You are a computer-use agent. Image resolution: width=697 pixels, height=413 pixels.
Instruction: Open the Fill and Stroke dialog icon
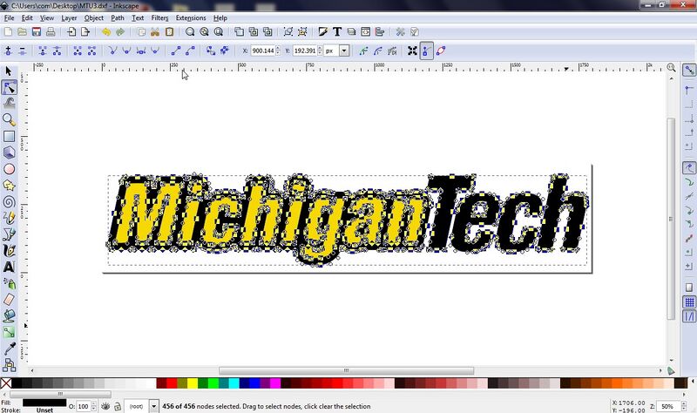pyautogui.click(x=322, y=32)
